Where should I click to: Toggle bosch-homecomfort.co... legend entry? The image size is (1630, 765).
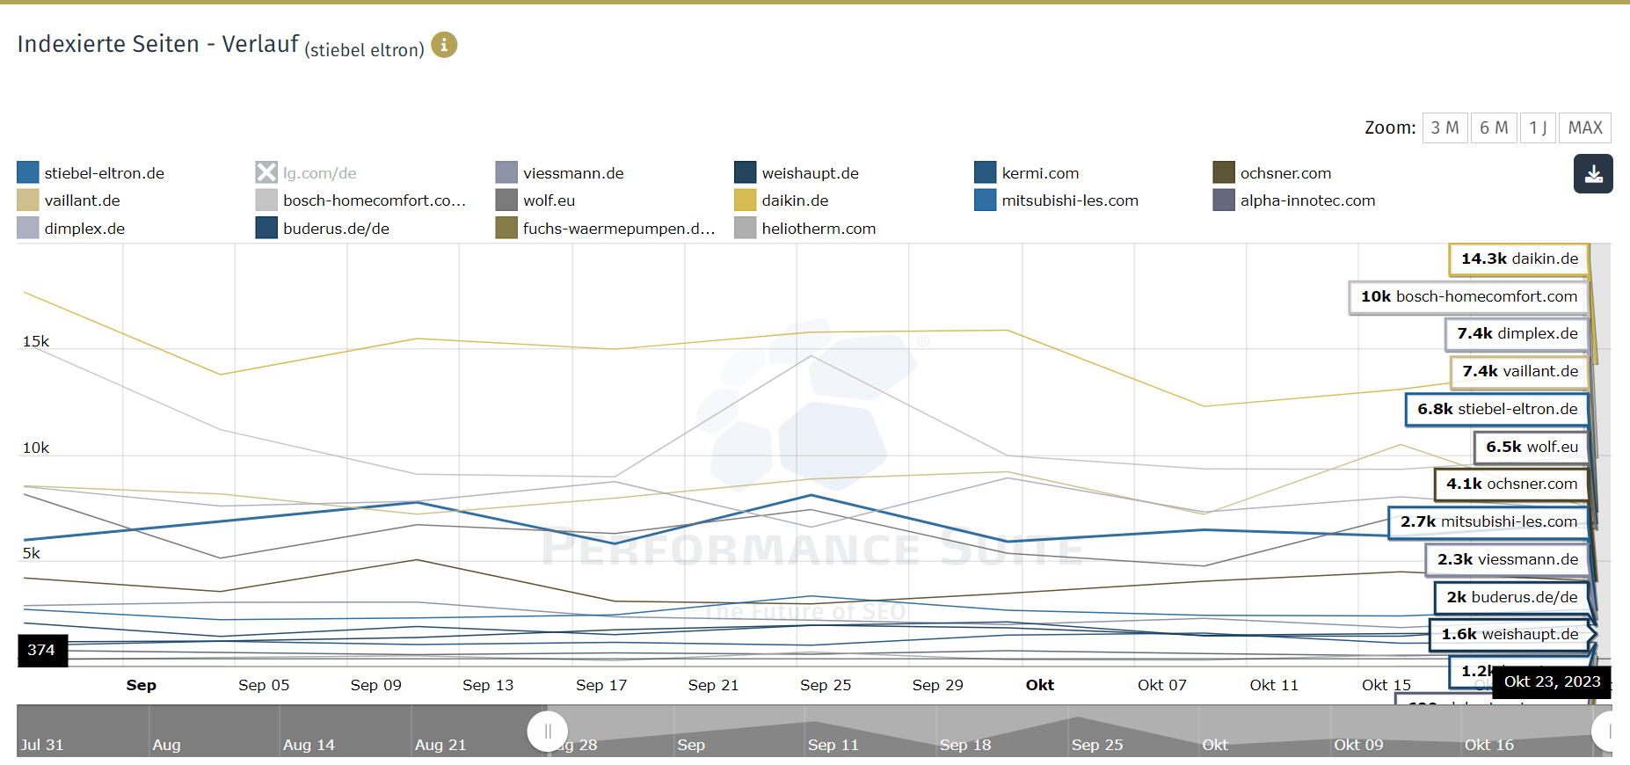coord(361,200)
